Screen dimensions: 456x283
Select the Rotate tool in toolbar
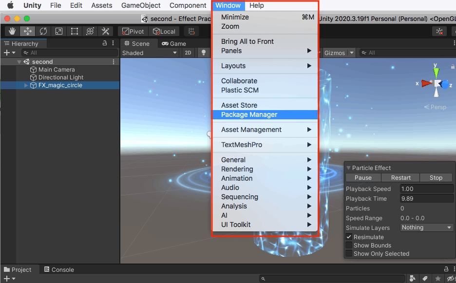click(43, 31)
